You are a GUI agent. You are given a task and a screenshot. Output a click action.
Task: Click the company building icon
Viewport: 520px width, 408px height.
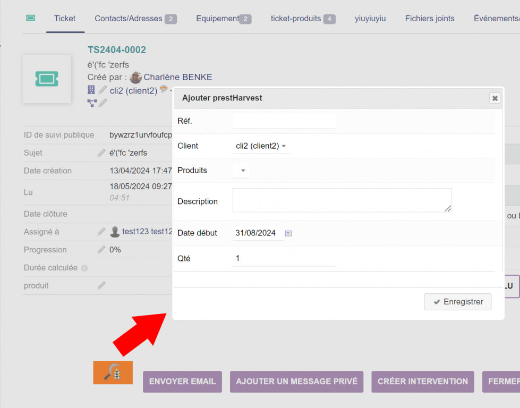tap(91, 90)
